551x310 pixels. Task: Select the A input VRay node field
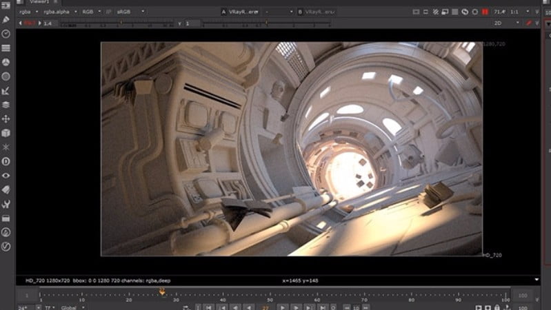click(241, 12)
